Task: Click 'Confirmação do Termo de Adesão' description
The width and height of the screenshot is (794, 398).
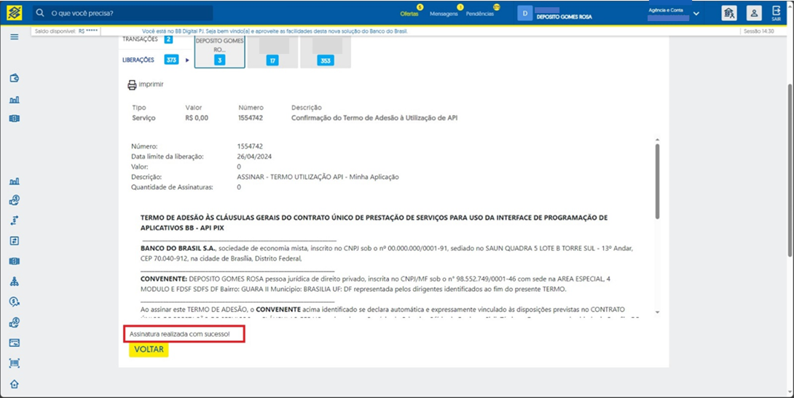Action: click(374, 118)
